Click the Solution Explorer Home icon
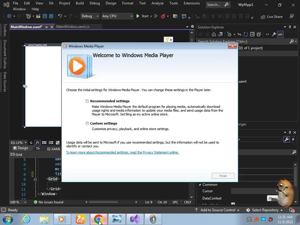300x225 pixels. 214,35
